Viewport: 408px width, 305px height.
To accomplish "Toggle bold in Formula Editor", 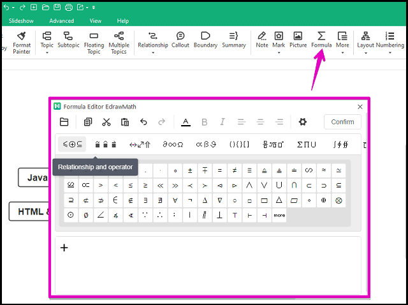I will [205, 122].
